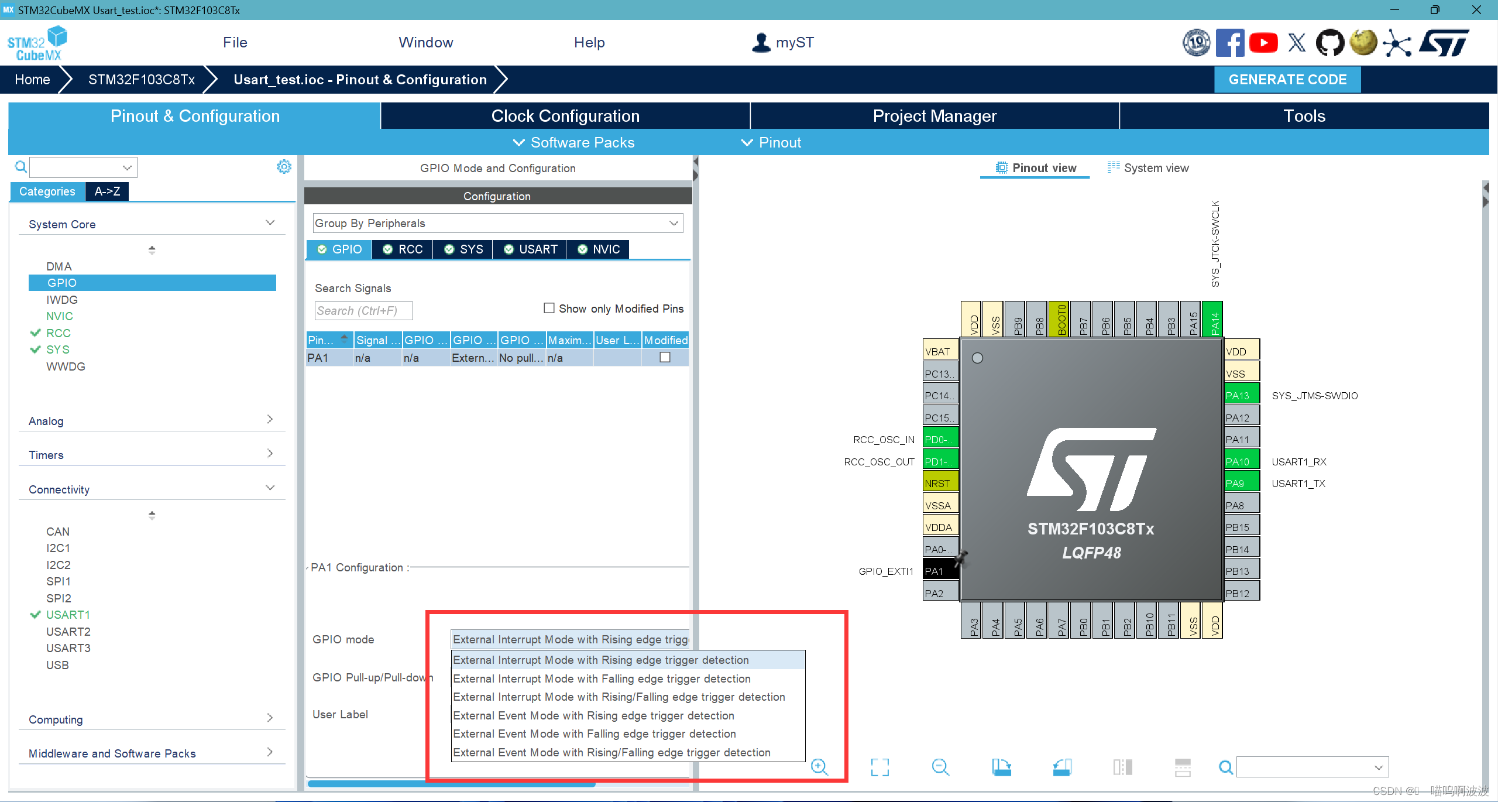
Task: Click the Search Signals input field
Action: pyautogui.click(x=363, y=311)
